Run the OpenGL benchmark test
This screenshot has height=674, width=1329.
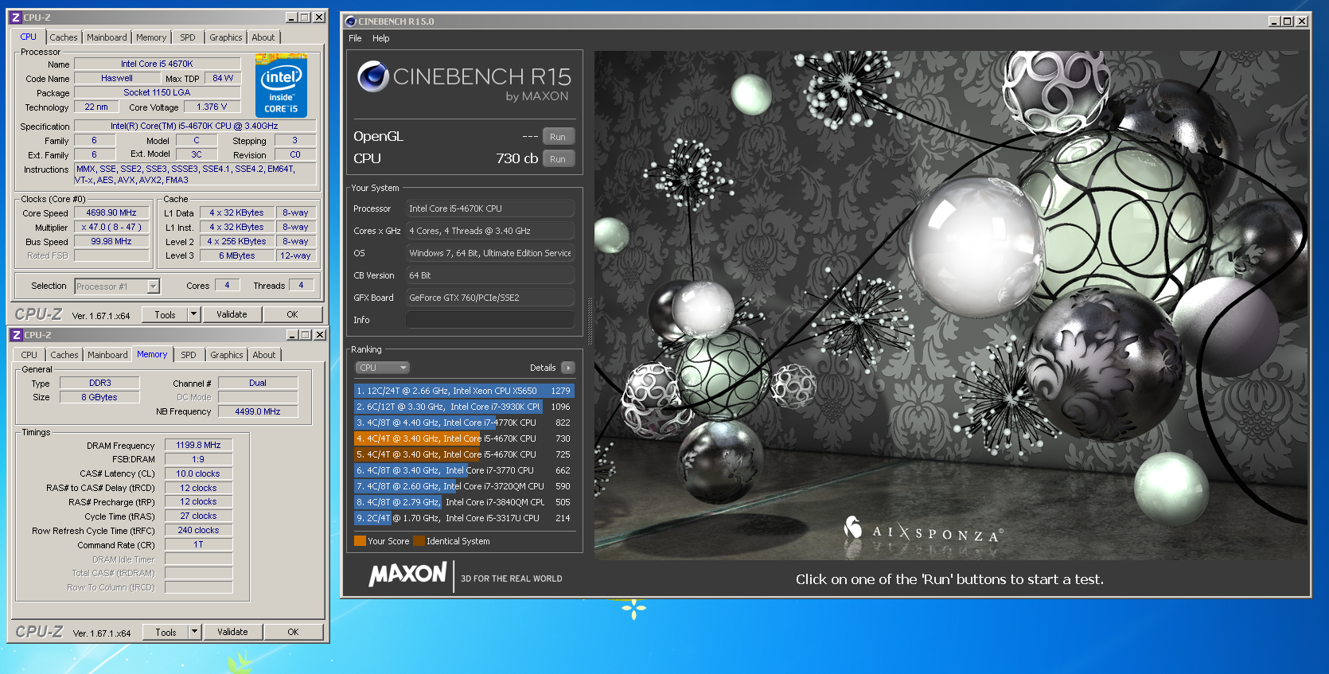[x=558, y=137]
